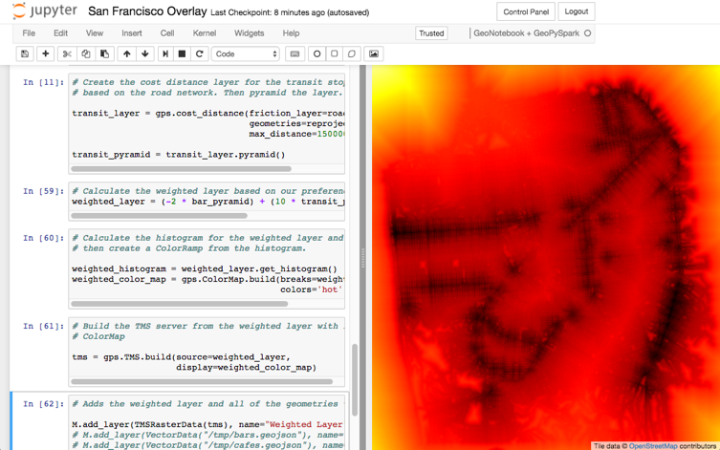Open the Kernel menu
The height and width of the screenshot is (450, 720).
click(204, 33)
